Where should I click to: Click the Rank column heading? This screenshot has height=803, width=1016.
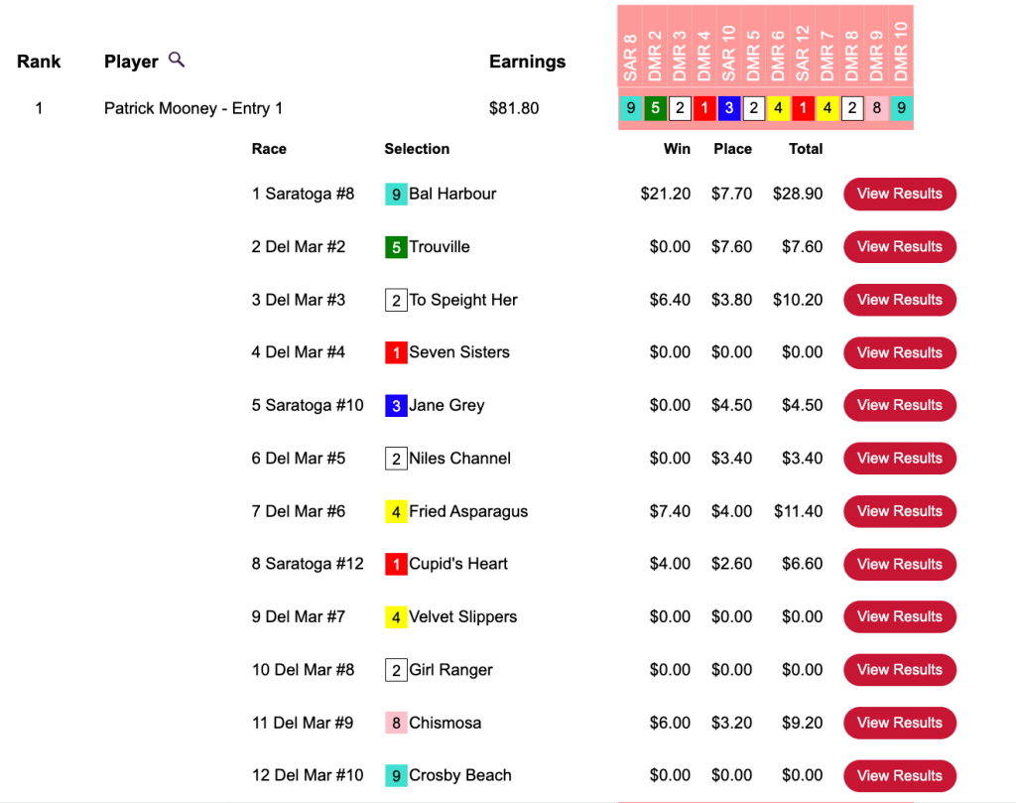click(x=39, y=62)
